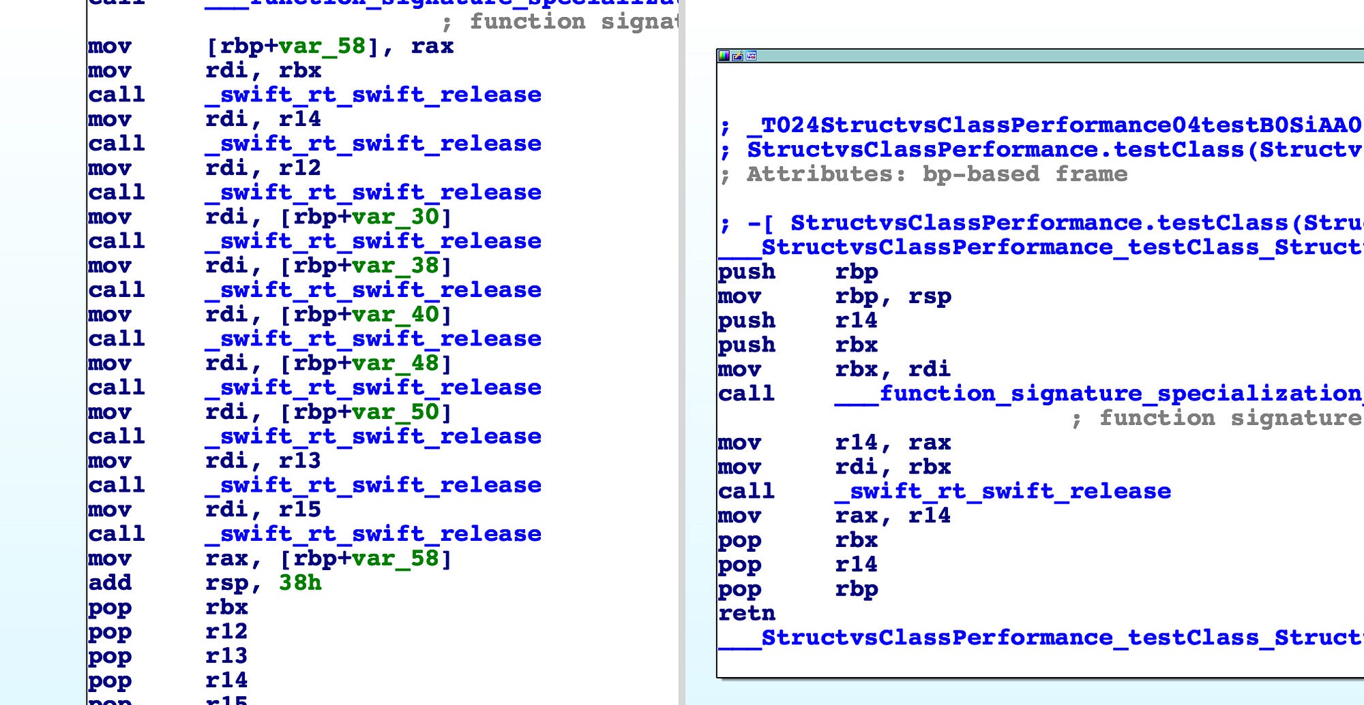This screenshot has width=1364, height=705.
Task: Click the group nodes icon in node header
Action: pyautogui.click(x=752, y=56)
